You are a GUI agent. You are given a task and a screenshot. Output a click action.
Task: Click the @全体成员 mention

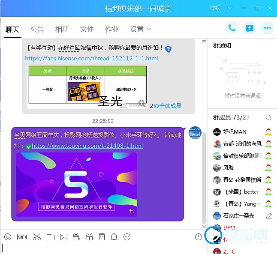(168, 106)
